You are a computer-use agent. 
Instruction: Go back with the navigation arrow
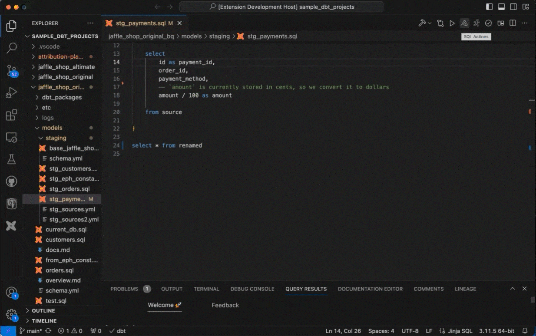tap(157, 7)
